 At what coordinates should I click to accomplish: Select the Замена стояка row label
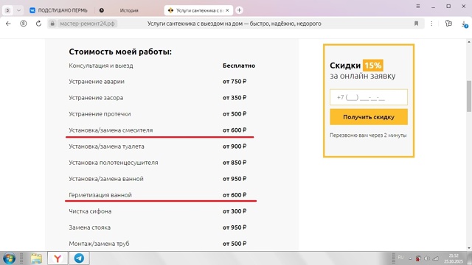89,227
